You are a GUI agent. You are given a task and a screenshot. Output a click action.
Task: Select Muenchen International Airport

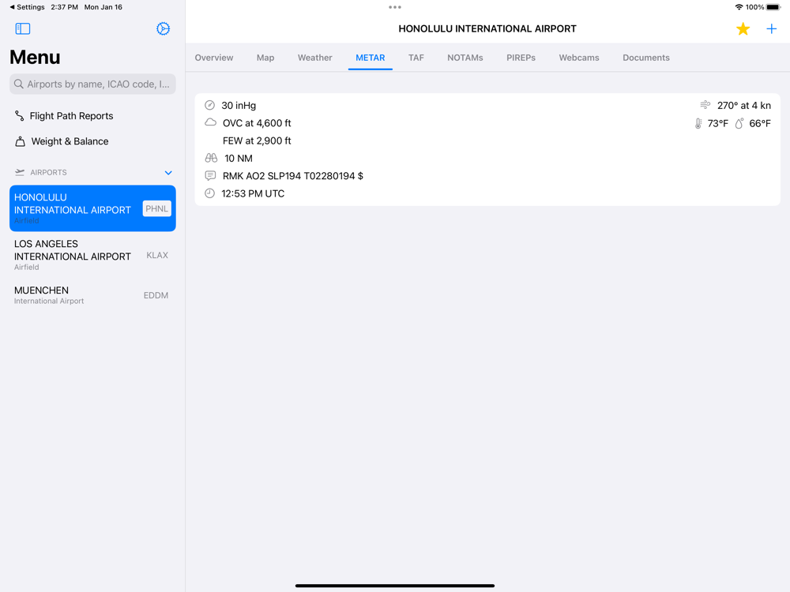click(92, 295)
